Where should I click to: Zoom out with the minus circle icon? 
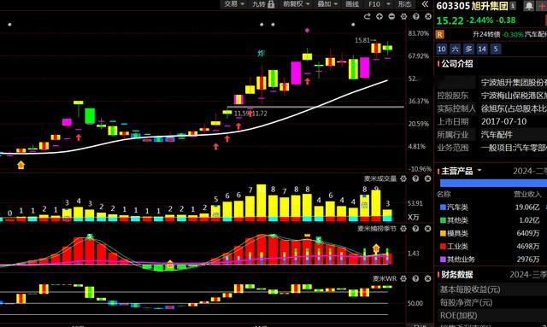391,16
